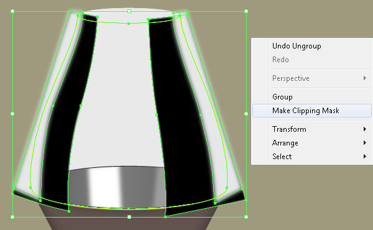
Task: Expand the arrow beside Transform
Action: [365, 129]
